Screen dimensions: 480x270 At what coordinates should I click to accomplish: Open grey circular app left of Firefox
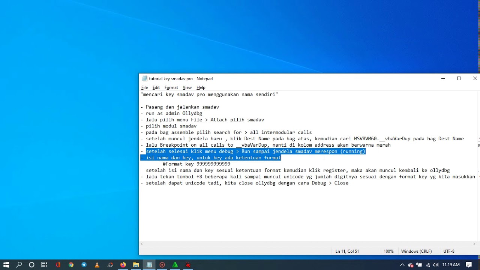click(110, 265)
